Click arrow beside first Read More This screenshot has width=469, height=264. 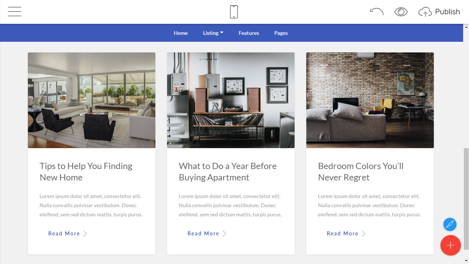click(85, 234)
